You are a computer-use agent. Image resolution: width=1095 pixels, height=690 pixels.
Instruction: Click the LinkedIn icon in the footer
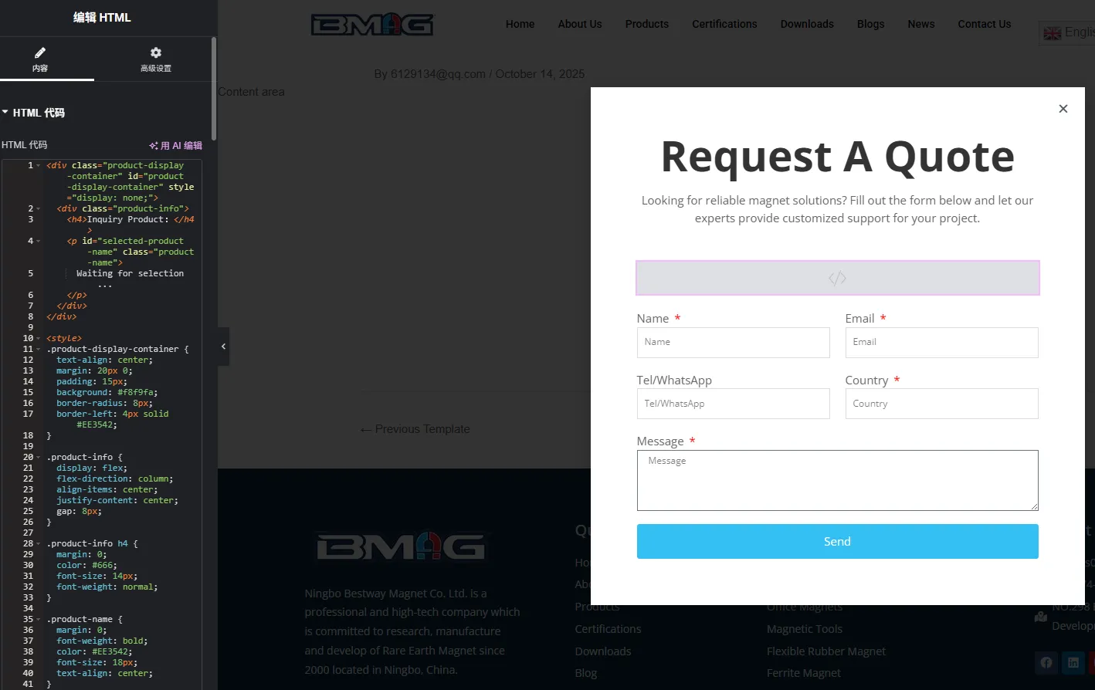(1073, 662)
